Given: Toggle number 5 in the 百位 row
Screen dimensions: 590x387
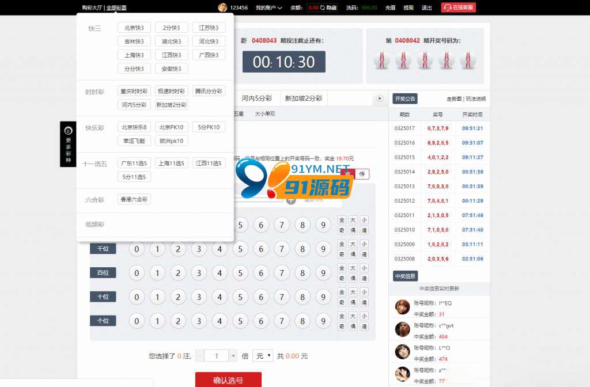Looking at the screenshot, I should click(x=240, y=273).
